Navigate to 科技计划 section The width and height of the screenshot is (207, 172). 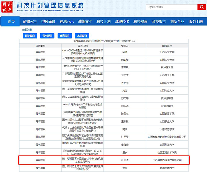click(x=103, y=21)
